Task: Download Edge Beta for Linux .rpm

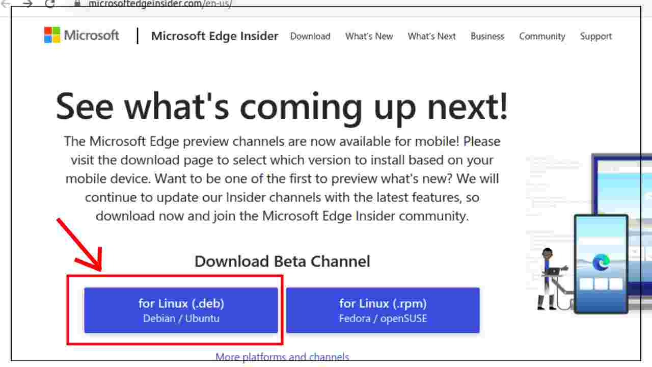Action: (383, 309)
